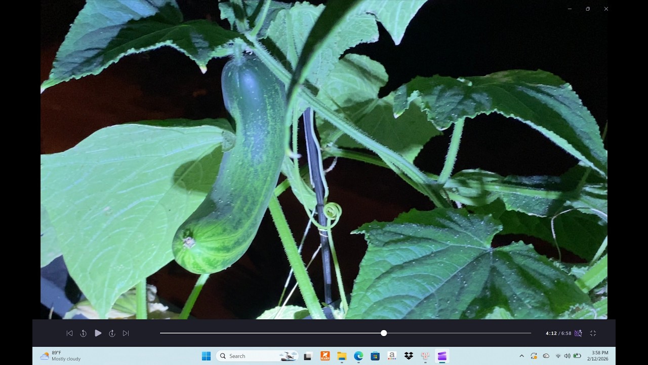Skip to next track button
The height and width of the screenshot is (365, 648).
(x=126, y=333)
